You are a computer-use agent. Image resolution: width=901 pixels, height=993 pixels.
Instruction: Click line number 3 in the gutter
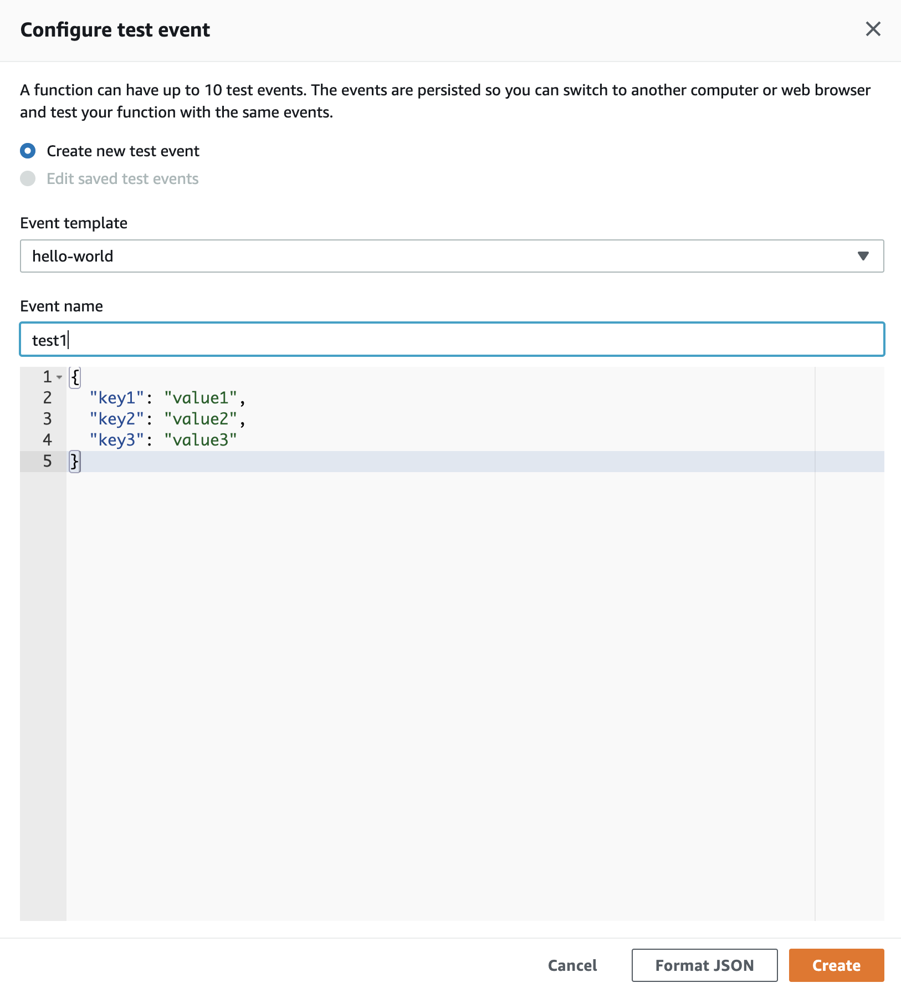click(x=48, y=419)
